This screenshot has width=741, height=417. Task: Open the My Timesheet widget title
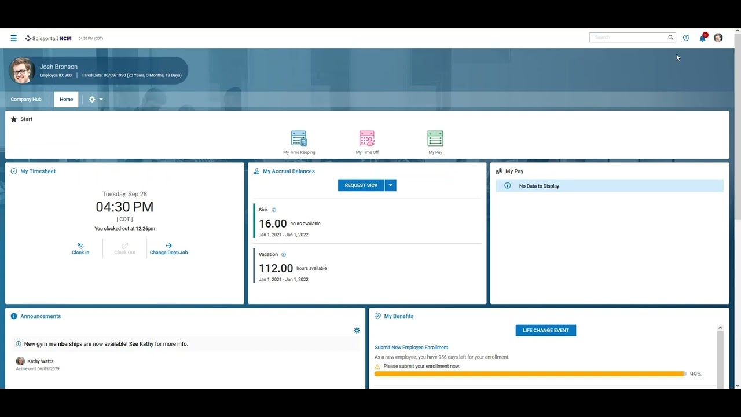(x=38, y=171)
